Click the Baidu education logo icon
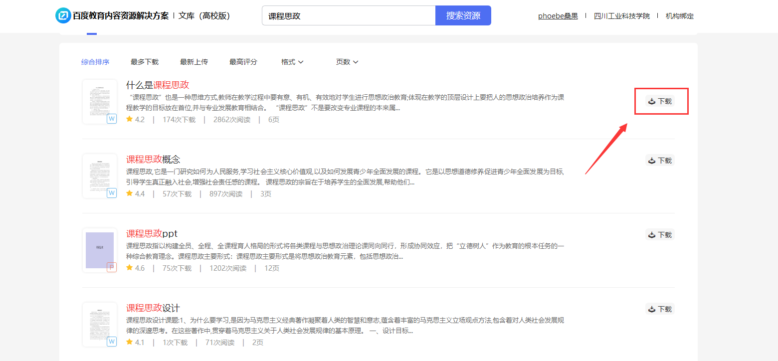The width and height of the screenshot is (778, 361). coord(63,15)
